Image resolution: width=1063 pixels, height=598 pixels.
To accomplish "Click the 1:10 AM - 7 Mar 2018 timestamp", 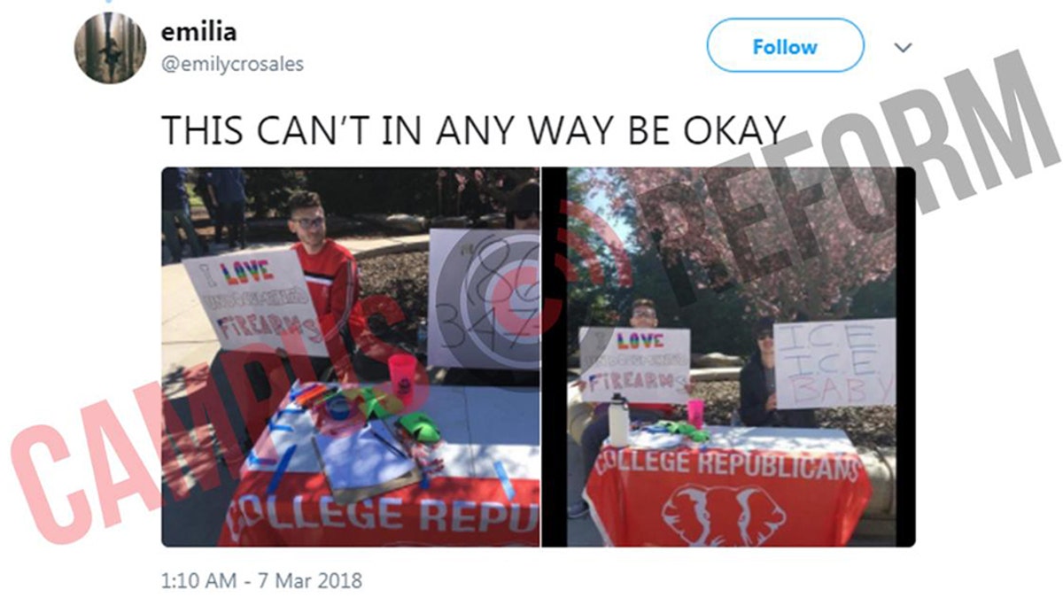I will (261, 581).
